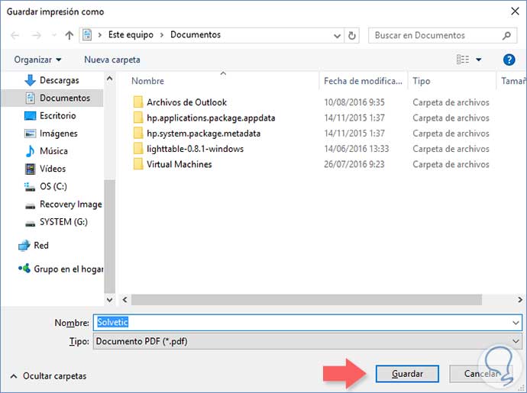Image resolution: width=527 pixels, height=393 pixels.
Task: Click the Descargas download arrow icon
Action: (30, 80)
